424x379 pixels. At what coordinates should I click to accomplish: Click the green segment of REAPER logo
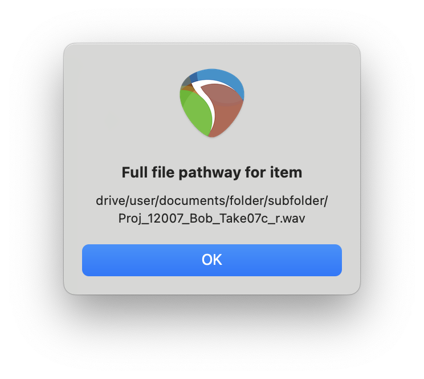[196, 112]
